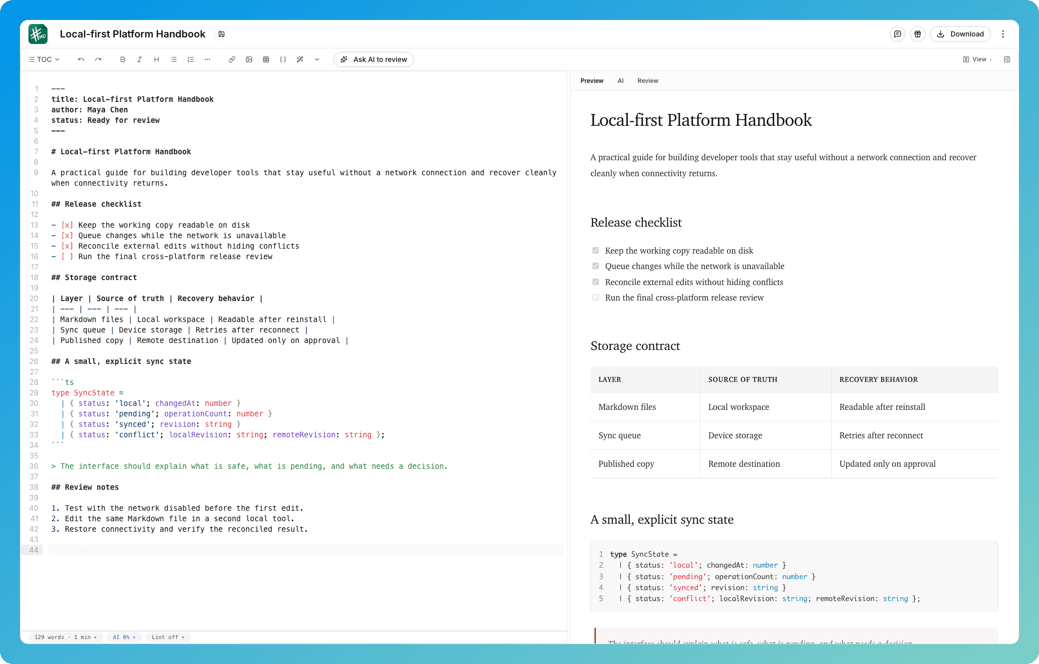Image resolution: width=1039 pixels, height=664 pixels.
Task: Click the 'Storage contract' heading in preview
Action: (x=635, y=346)
